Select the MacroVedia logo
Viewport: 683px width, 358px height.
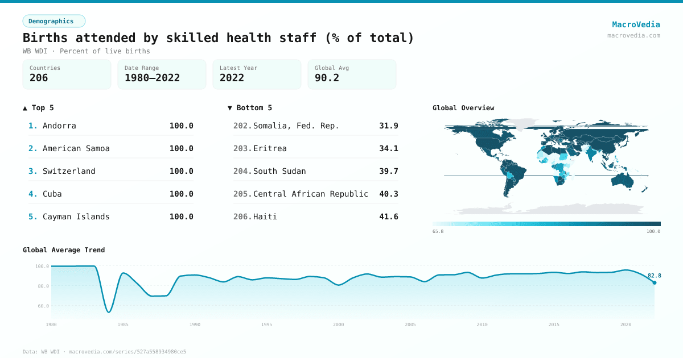(x=636, y=24)
